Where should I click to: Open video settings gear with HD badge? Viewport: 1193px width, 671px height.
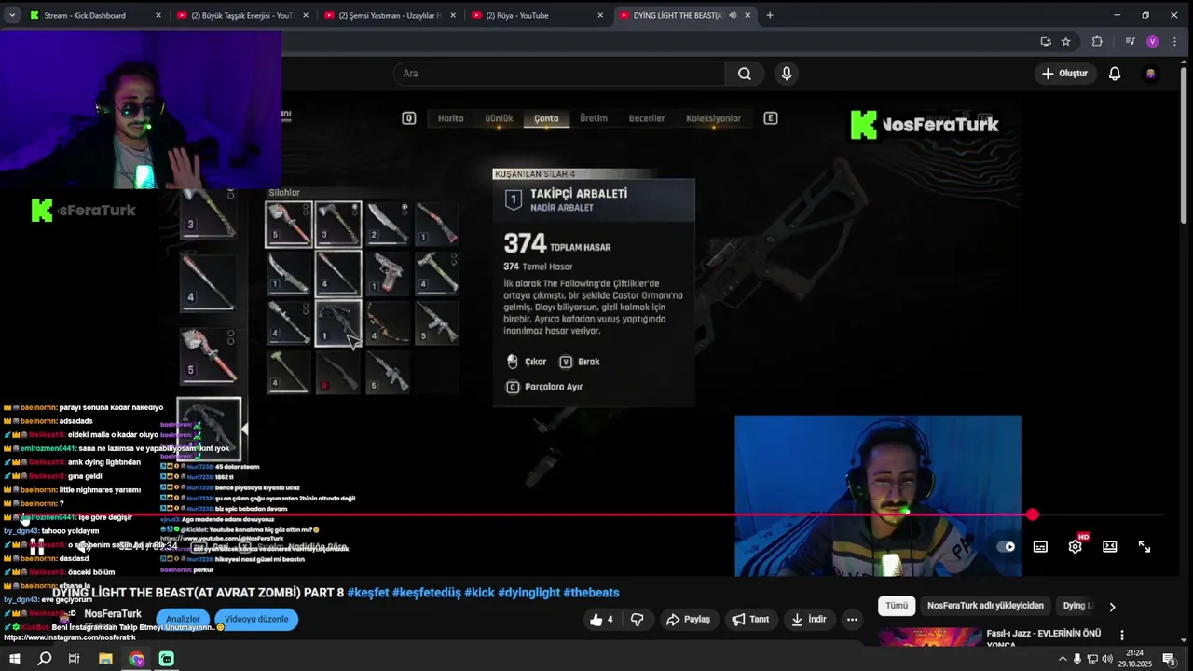pos(1076,546)
